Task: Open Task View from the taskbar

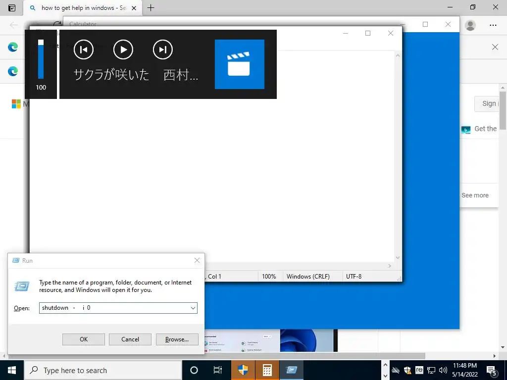Action: tap(218, 370)
